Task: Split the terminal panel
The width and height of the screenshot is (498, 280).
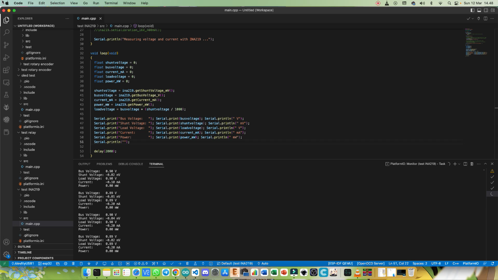Action: click(x=465, y=164)
